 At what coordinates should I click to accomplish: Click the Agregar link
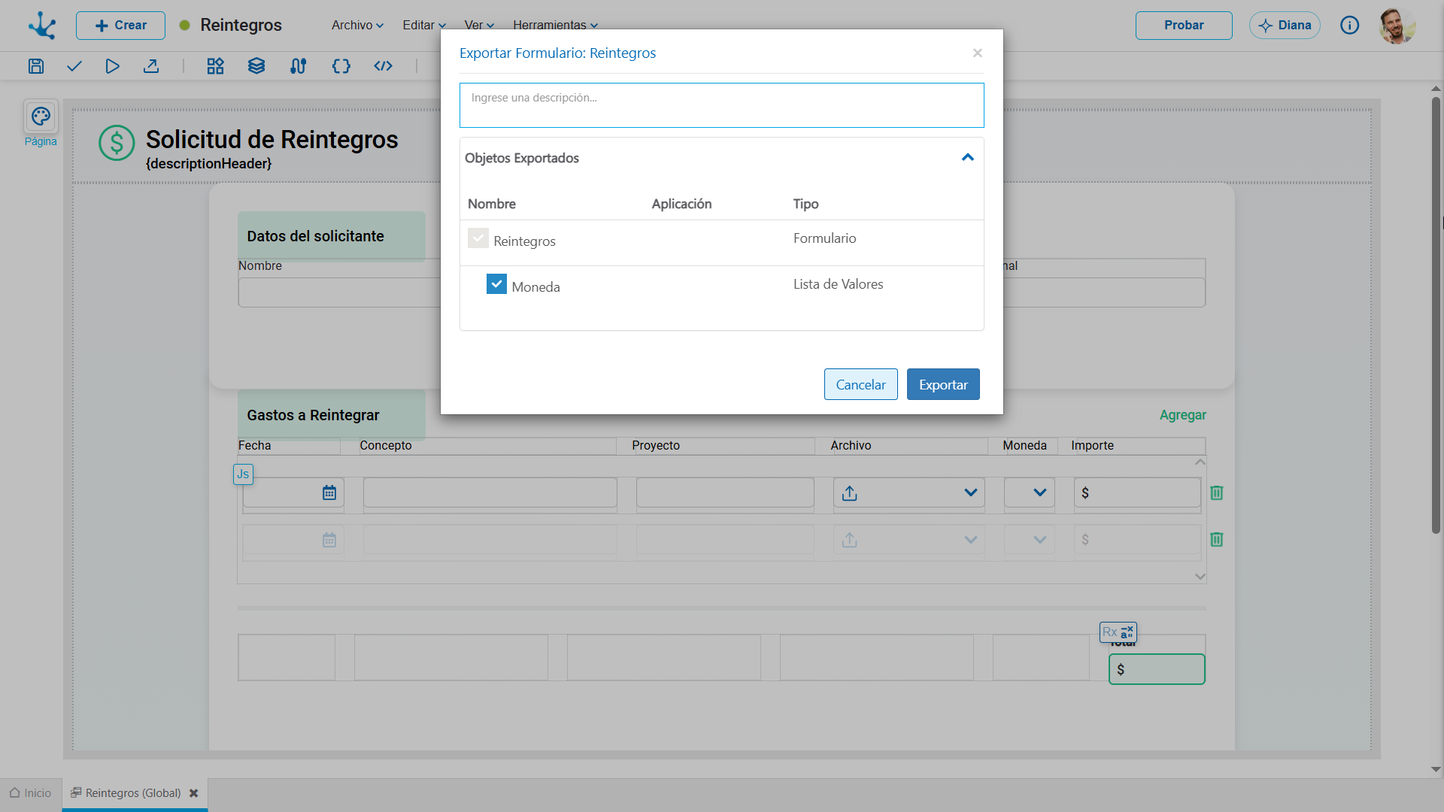pyautogui.click(x=1183, y=415)
